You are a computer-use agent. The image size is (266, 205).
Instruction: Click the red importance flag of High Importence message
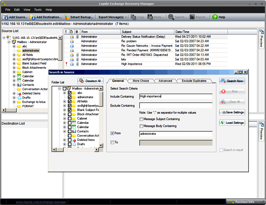(x=66, y=64)
